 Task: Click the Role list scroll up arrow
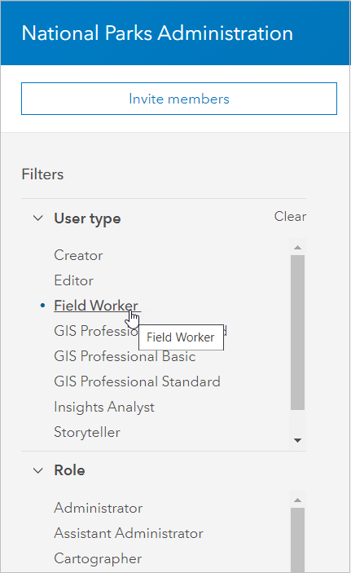click(x=298, y=500)
